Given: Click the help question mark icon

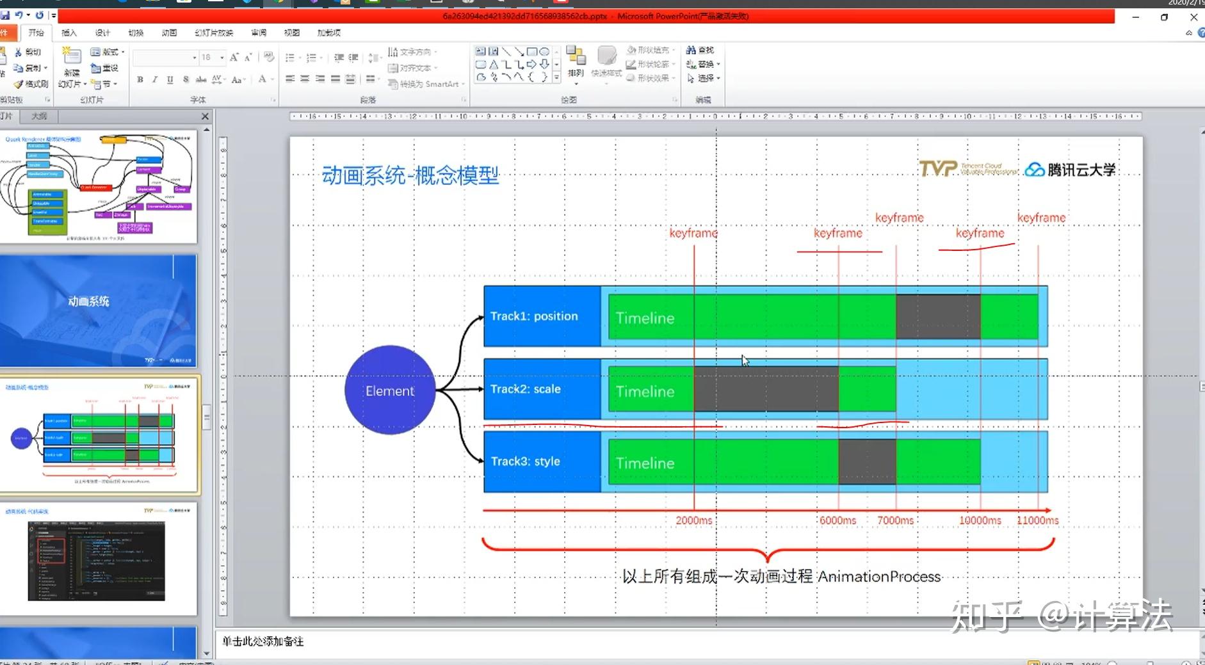Looking at the screenshot, I should pos(1201,33).
